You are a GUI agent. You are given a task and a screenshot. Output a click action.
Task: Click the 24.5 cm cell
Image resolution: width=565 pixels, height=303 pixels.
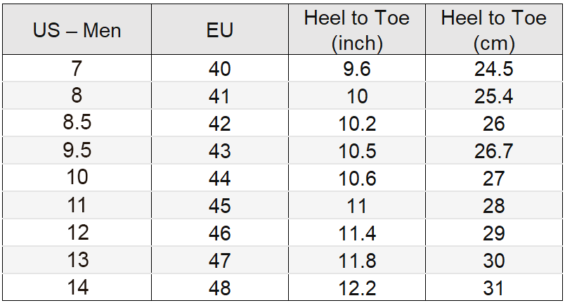click(493, 68)
